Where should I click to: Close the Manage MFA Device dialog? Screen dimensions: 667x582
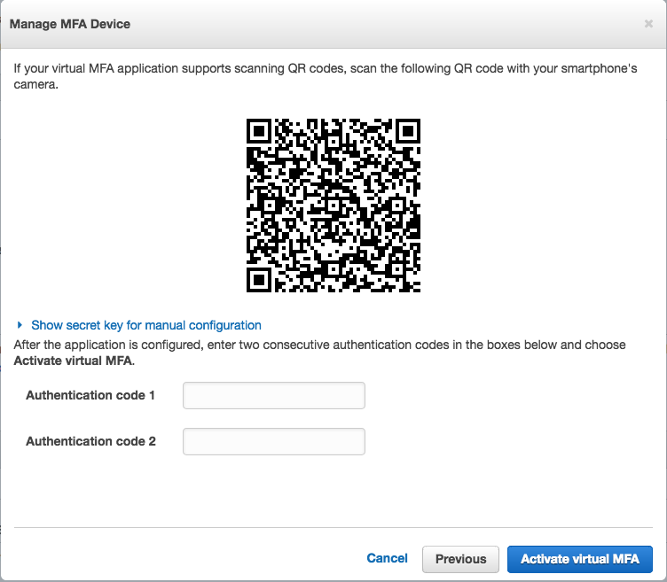coord(648,24)
